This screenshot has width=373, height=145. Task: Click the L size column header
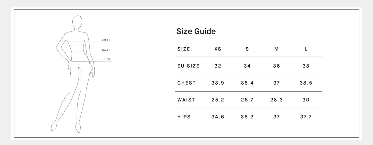coord(306,49)
